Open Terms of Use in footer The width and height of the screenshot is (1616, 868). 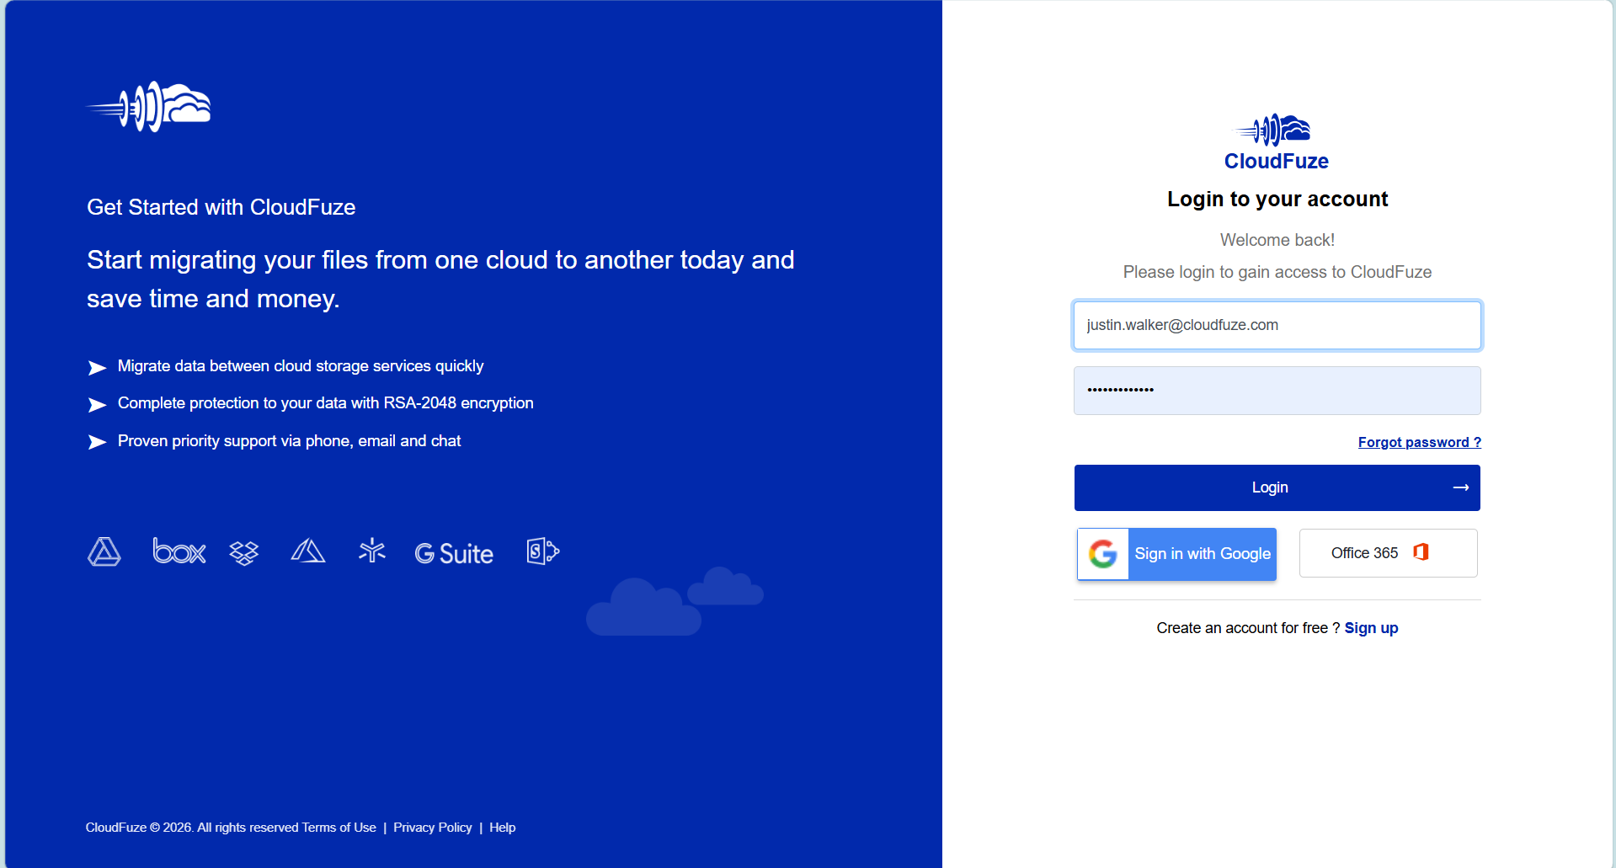[339, 828]
